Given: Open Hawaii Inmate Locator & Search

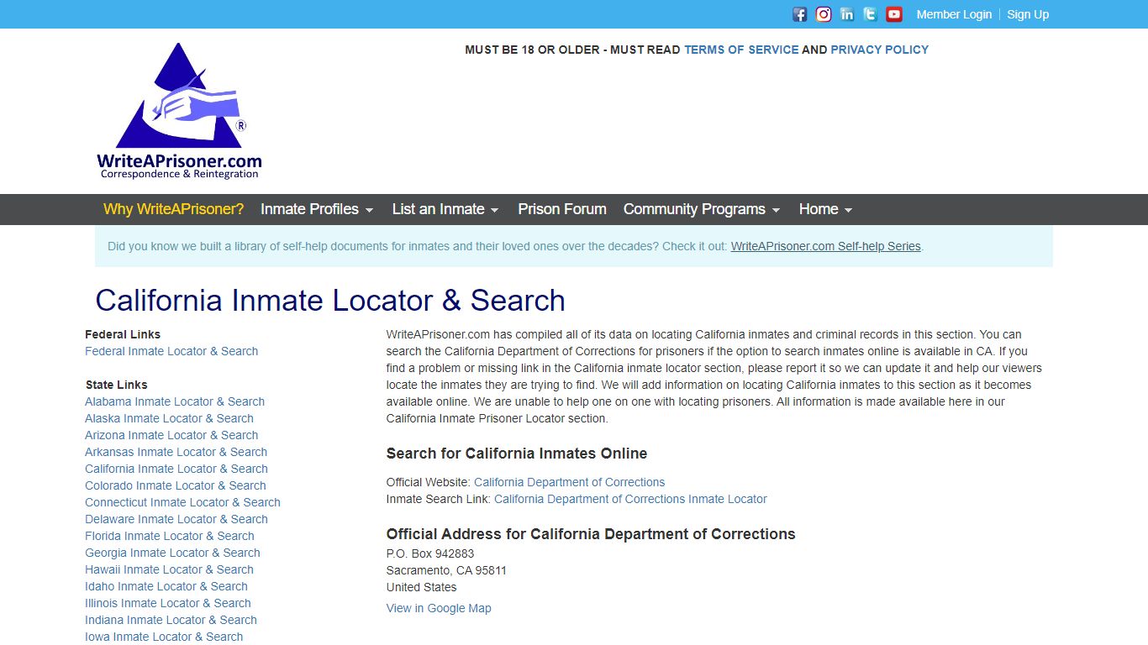Looking at the screenshot, I should pyautogui.click(x=169, y=569).
